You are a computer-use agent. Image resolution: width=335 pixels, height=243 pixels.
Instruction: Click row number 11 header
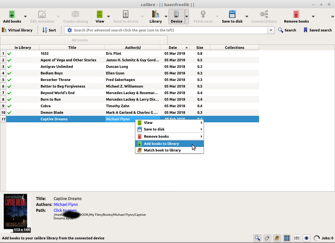click(3, 119)
